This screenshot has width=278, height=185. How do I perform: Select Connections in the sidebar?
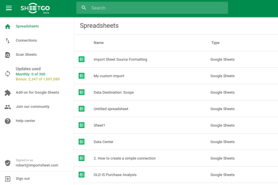(26, 40)
